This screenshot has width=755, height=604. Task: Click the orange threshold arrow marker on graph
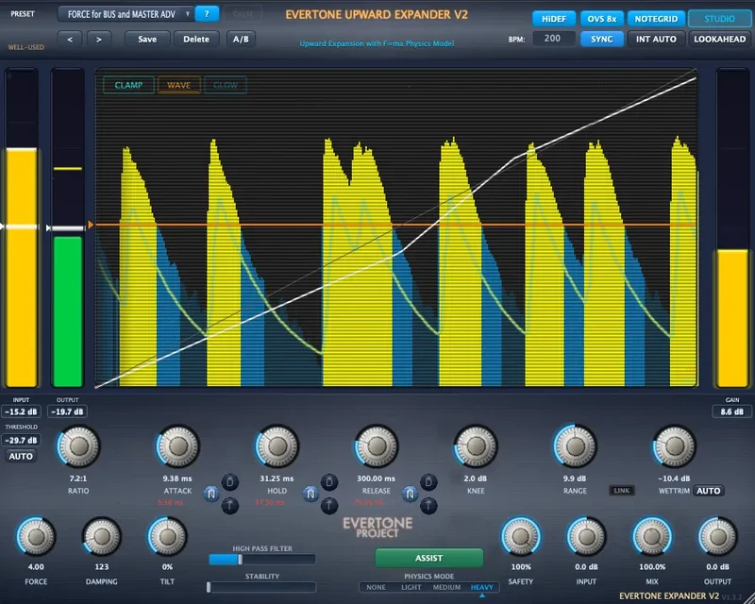click(91, 225)
